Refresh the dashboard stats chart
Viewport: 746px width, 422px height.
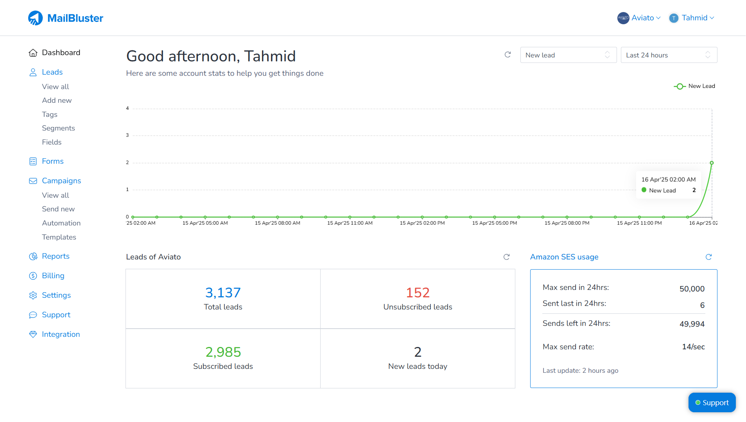pyautogui.click(x=507, y=55)
